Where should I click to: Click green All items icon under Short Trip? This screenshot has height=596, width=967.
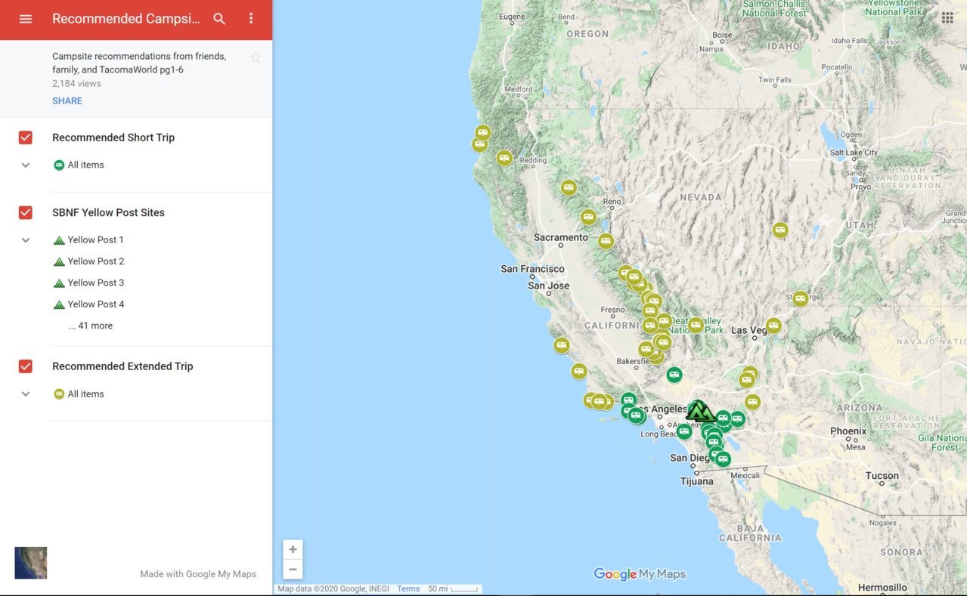click(59, 165)
